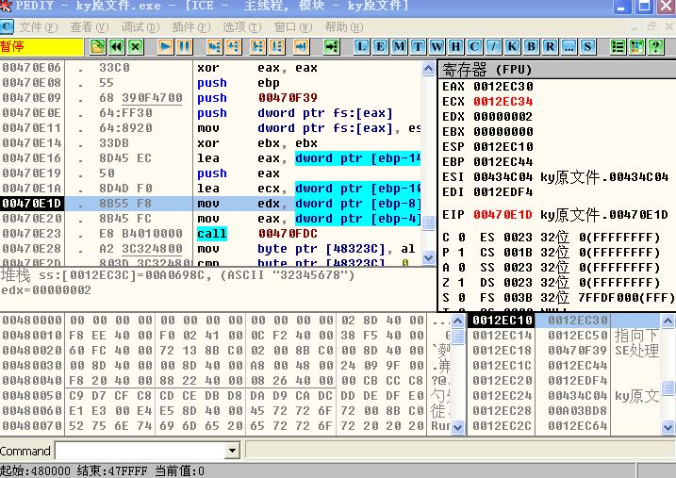Viewport: 676px width, 478px height.
Task: Open debugging options list icon
Action: (618, 46)
